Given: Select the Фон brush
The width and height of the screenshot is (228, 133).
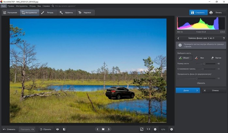Looking at the screenshot, I should pyautogui.click(x=200, y=58).
